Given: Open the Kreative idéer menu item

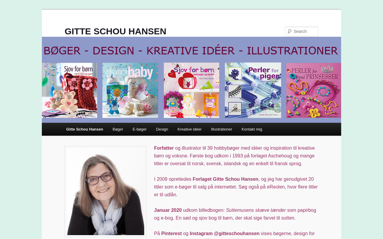Looking at the screenshot, I should [190, 129].
